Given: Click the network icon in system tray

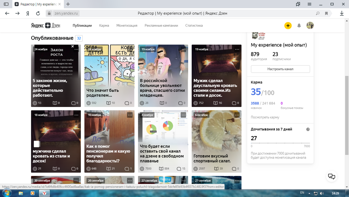Looking at the screenshot, I should (316, 193).
